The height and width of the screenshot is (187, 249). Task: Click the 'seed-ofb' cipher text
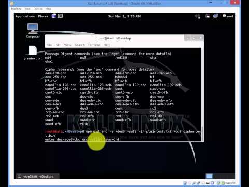(53, 124)
